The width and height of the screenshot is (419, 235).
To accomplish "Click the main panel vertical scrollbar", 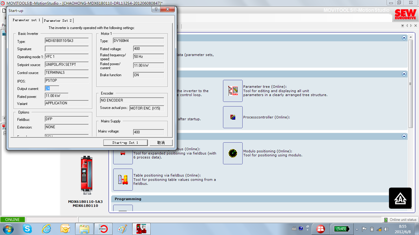I will tap(410, 84).
